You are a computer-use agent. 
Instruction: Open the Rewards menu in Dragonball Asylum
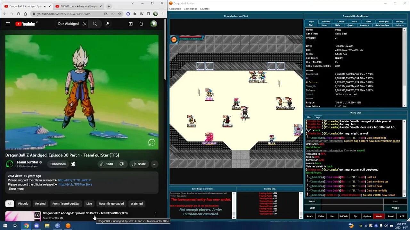coord(205,9)
